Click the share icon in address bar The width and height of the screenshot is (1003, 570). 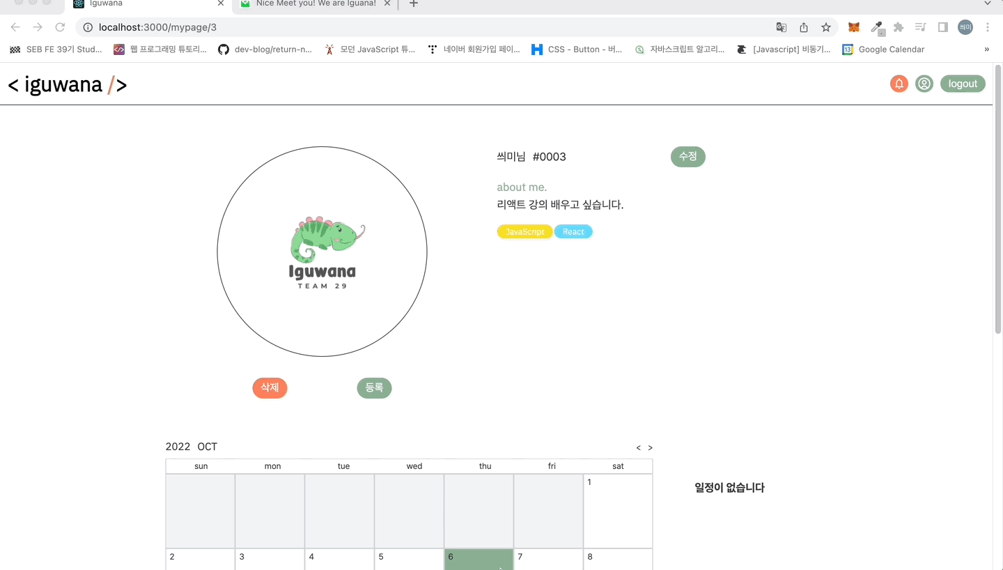pos(804,27)
